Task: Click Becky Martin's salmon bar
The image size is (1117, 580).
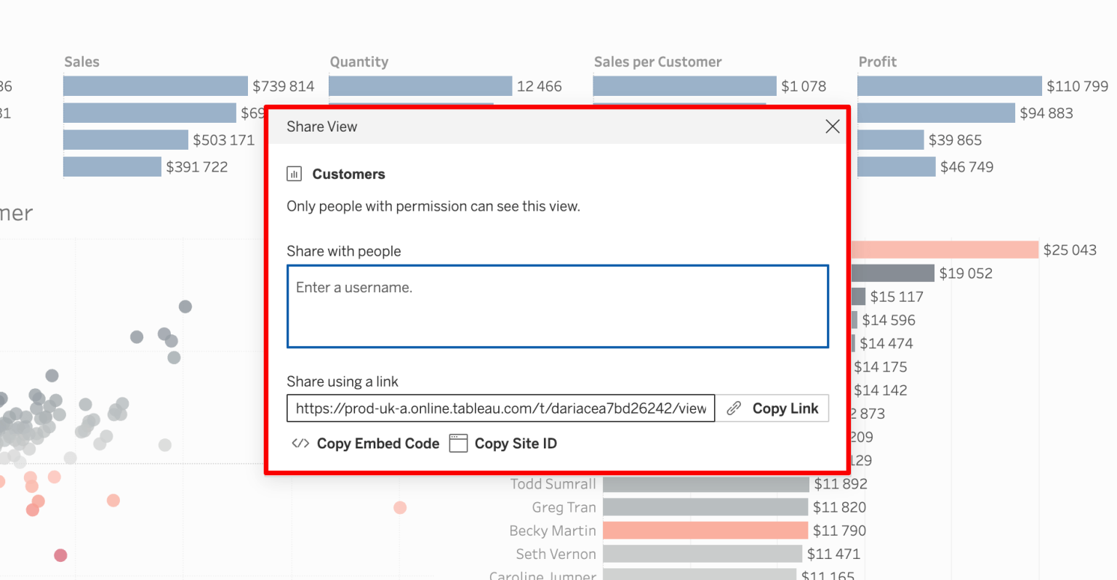Action: pyautogui.click(x=705, y=531)
